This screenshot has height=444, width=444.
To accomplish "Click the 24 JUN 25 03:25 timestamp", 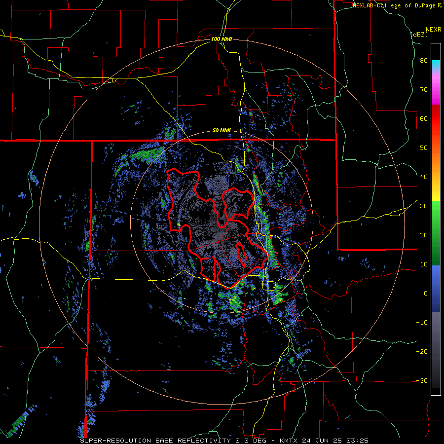I will [335, 441].
